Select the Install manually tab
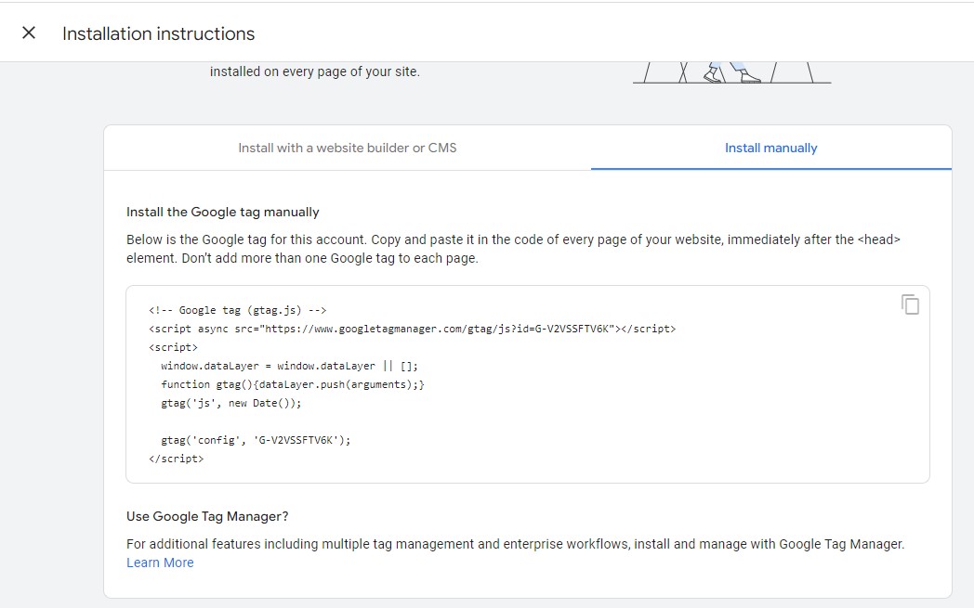 (770, 148)
